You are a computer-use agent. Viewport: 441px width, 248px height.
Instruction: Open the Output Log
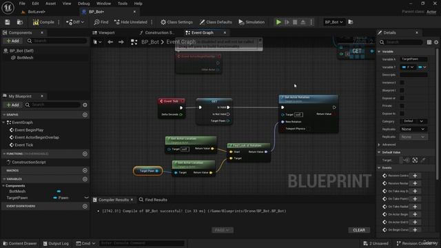click(x=56, y=243)
